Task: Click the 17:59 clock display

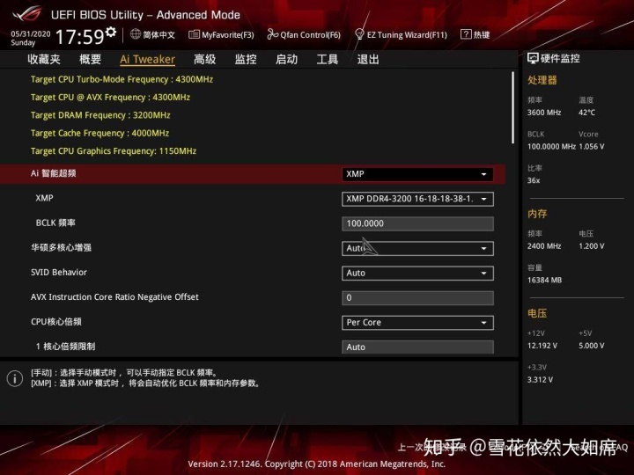Action: (79, 37)
